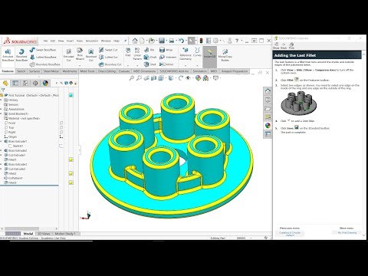The height and width of the screenshot is (276, 368).
Task: Expand the Boss-Extrude3 feature
Action: point(1,164)
